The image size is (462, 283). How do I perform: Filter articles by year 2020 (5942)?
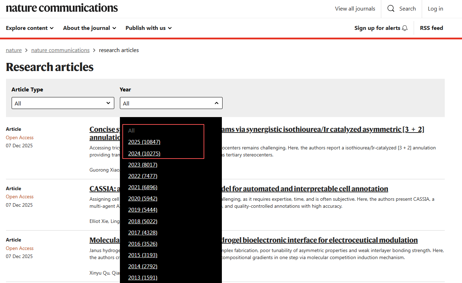[x=143, y=199]
